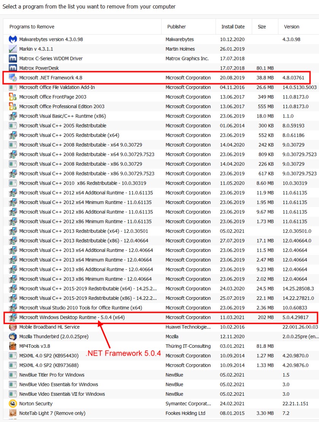The width and height of the screenshot is (319, 422).
Task: Select Microsoft Office Professional Edition 2003 name
Action: tap(62, 107)
